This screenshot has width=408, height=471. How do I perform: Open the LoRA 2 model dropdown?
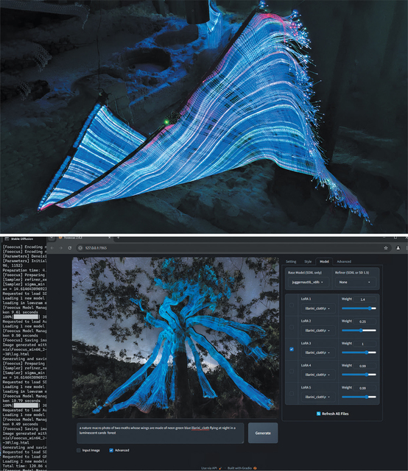[318, 330]
